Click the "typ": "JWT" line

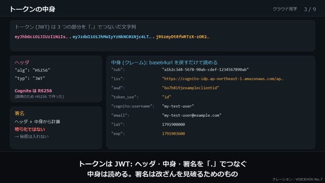pyautogui.click(x=30, y=78)
